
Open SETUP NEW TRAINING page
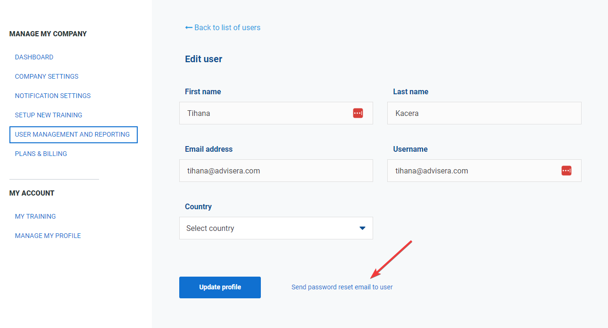click(49, 115)
